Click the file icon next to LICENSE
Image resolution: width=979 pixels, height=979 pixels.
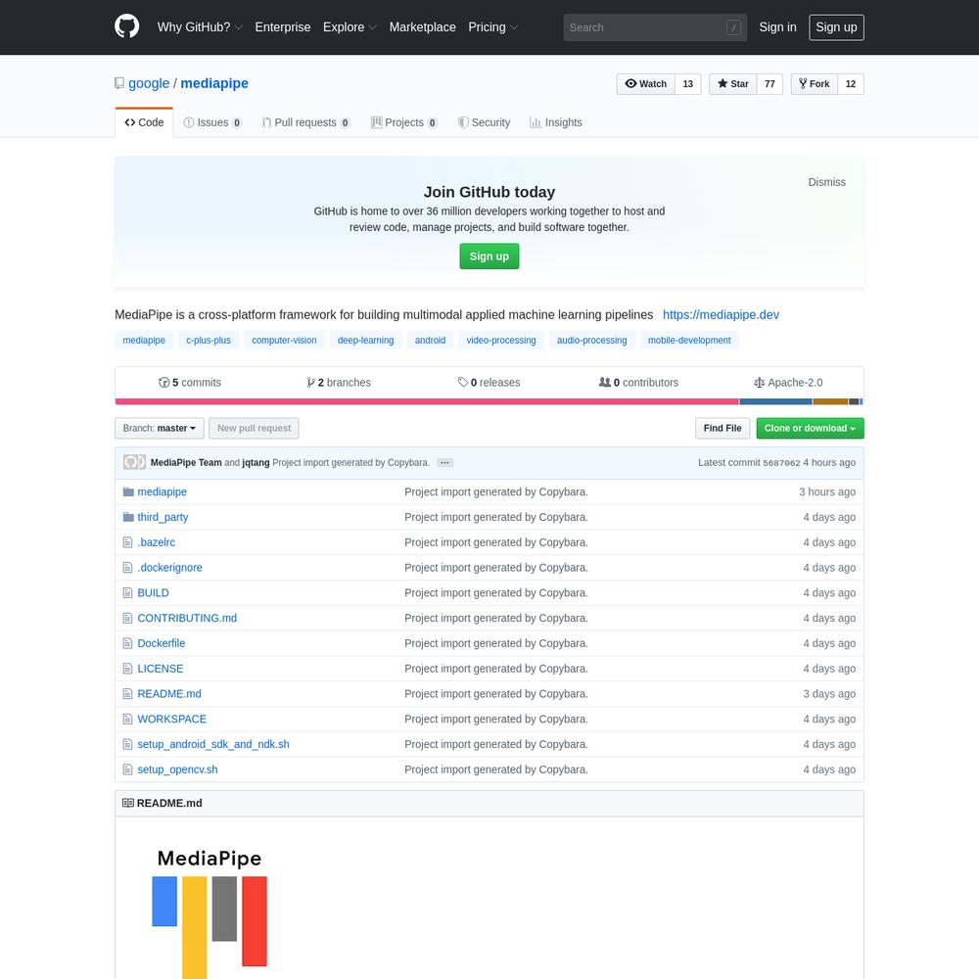pos(128,669)
